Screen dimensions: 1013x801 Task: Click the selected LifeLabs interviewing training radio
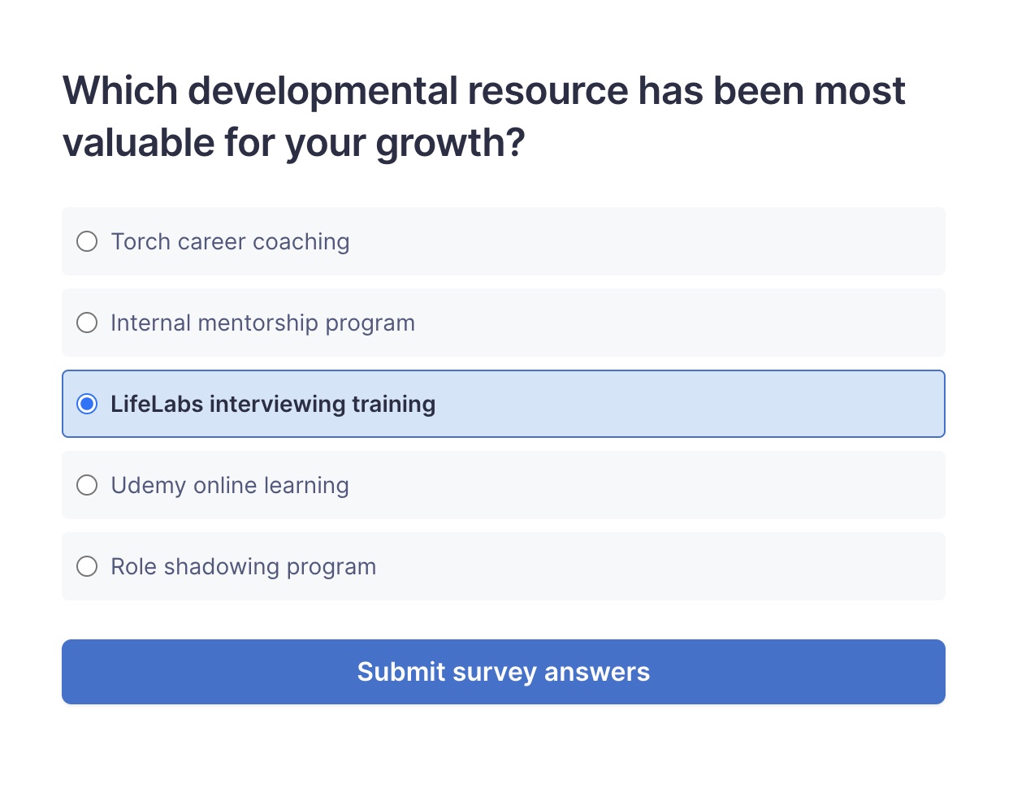[x=87, y=404]
